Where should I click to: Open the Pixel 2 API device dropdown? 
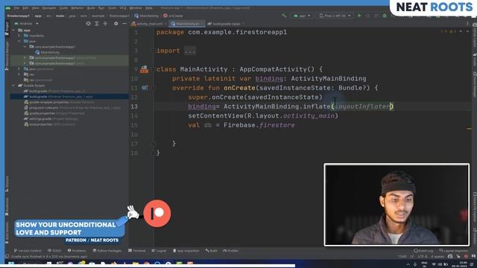(335, 16)
